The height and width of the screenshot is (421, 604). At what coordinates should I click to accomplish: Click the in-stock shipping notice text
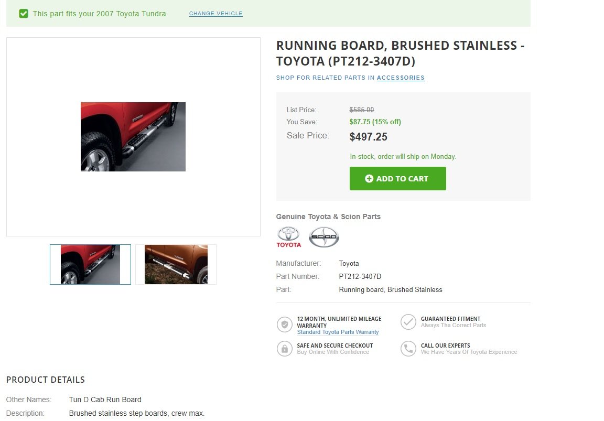(403, 157)
